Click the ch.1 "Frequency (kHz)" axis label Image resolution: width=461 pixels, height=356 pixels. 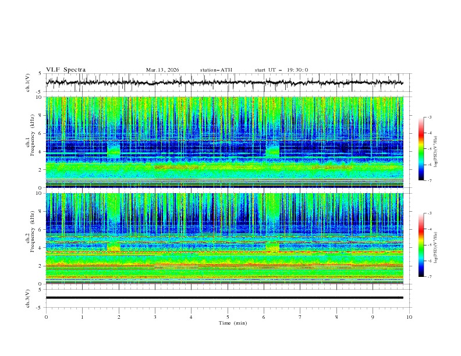[32, 135]
